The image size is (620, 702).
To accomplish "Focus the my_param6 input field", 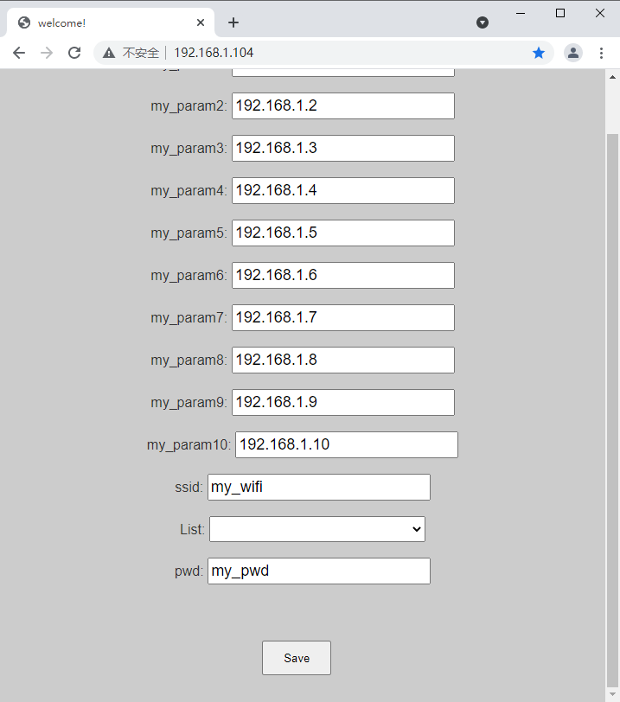I will tap(343, 275).
